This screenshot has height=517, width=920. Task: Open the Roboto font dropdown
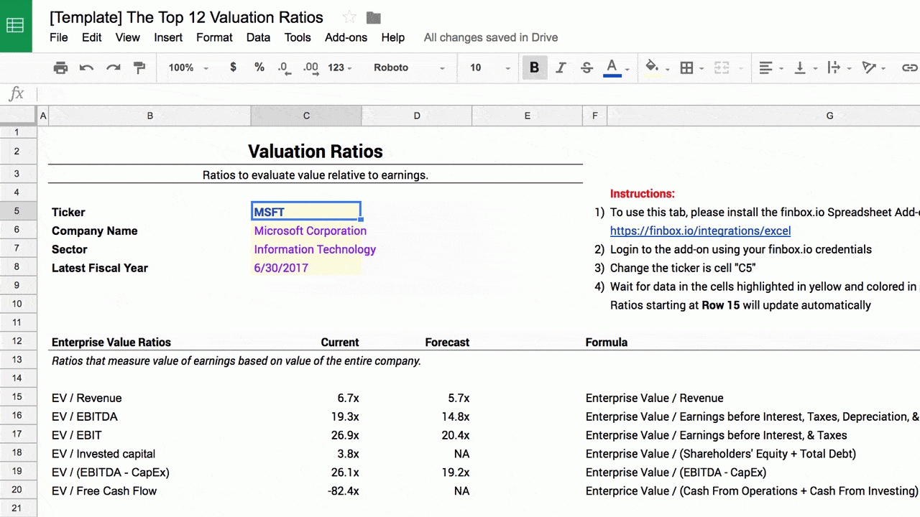(409, 67)
